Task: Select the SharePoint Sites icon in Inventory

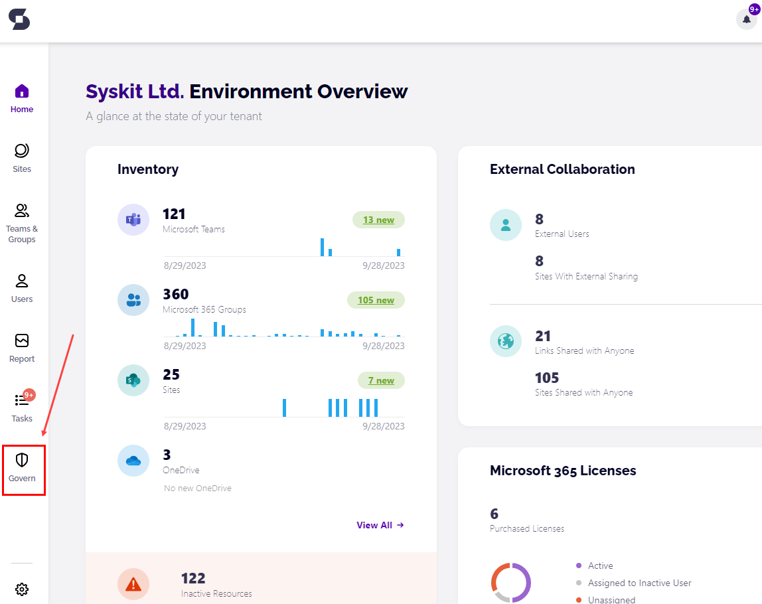Action: (133, 380)
